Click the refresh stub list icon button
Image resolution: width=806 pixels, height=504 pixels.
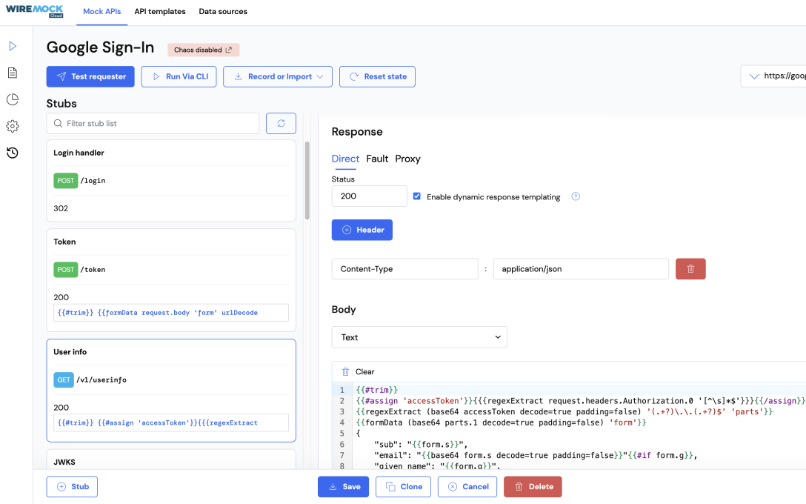282,124
